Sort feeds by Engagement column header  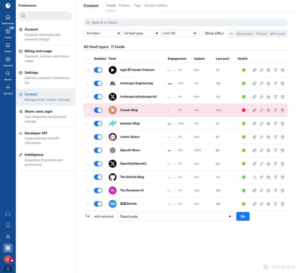point(177,59)
